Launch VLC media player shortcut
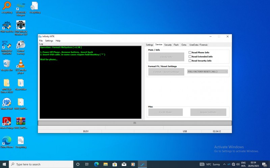Viewport: 270px width, 168px height. (x=21, y=67)
